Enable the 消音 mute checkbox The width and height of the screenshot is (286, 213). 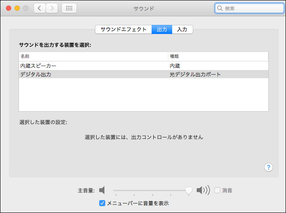(217, 190)
